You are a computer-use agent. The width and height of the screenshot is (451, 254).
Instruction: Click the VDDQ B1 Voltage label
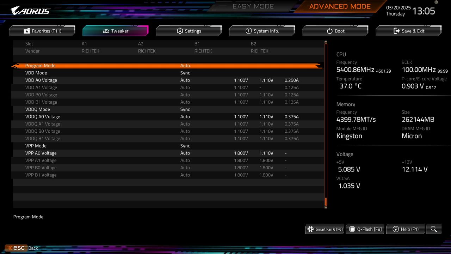point(43,139)
